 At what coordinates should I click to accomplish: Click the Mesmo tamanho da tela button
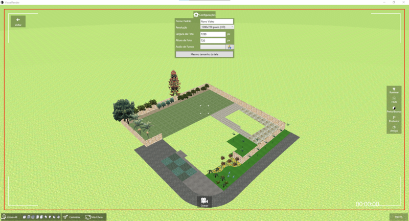coord(204,54)
